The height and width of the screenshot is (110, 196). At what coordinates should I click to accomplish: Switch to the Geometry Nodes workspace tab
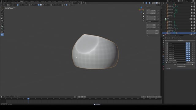73,1
